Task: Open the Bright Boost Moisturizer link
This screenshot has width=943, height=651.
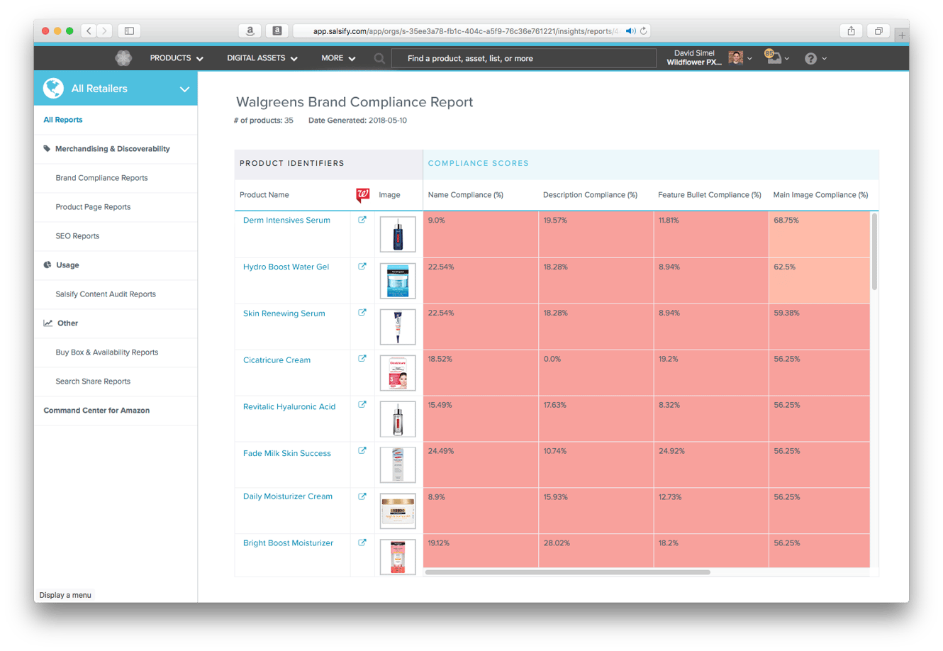Action: pos(288,543)
